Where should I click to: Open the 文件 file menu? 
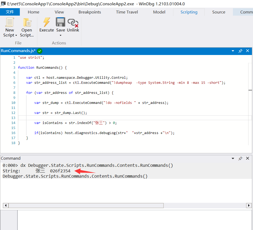click(x=10, y=12)
